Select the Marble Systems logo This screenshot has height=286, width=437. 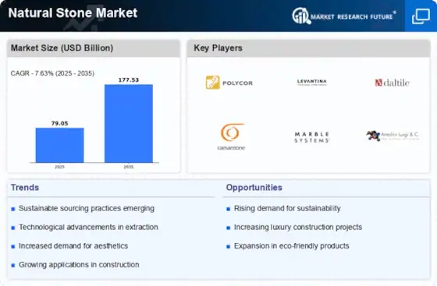click(x=312, y=137)
